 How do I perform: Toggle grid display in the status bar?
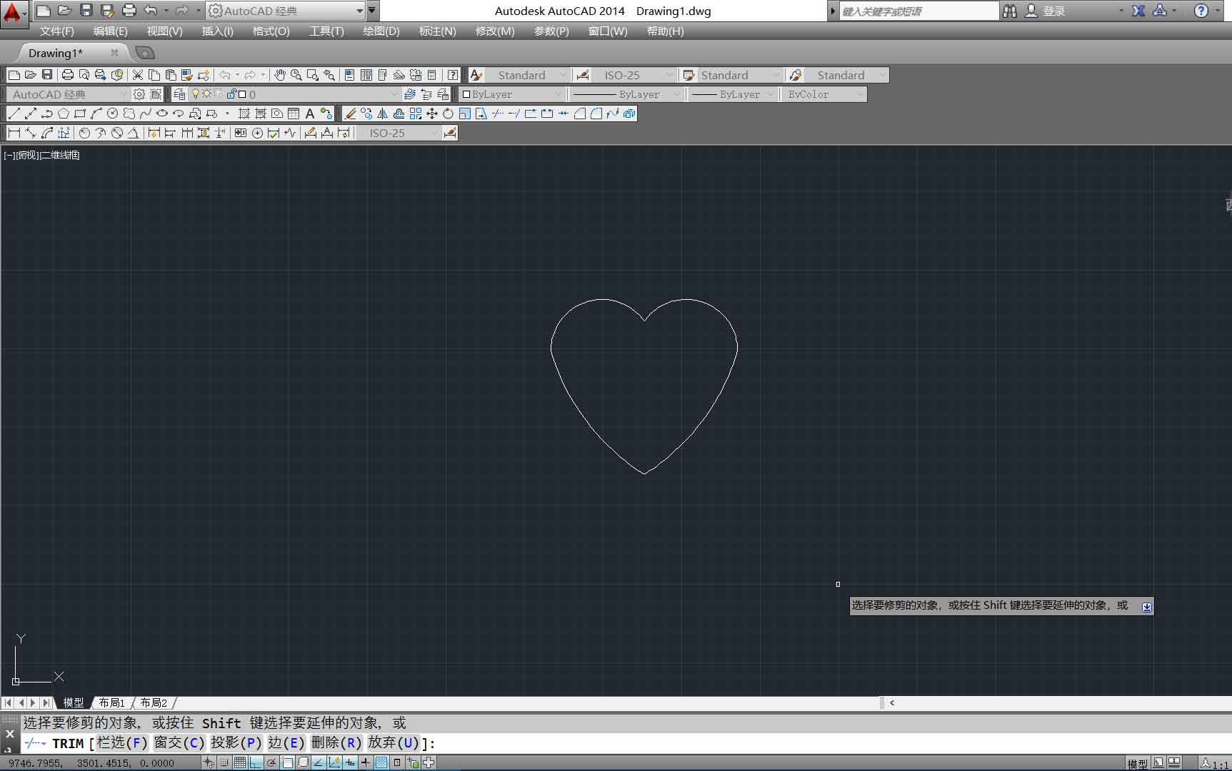[x=240, y=762]
